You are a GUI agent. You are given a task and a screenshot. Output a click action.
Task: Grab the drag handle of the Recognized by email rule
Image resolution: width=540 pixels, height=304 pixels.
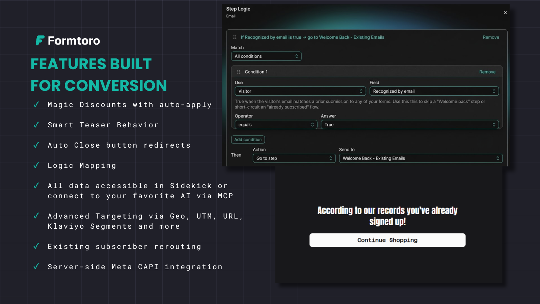coord(235,37)
